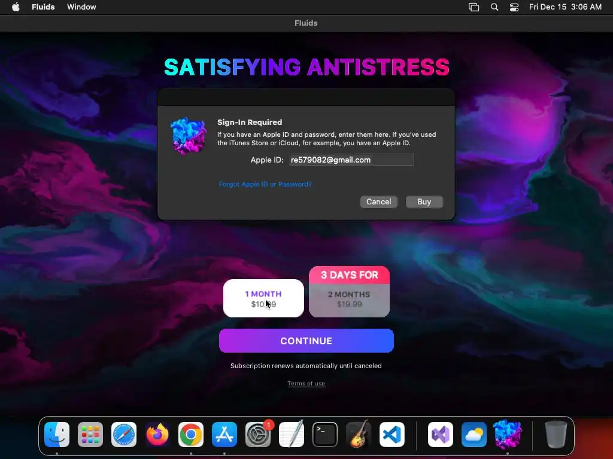Click the 3 Days For banner

pyautogui.click(x=349, y=275)
